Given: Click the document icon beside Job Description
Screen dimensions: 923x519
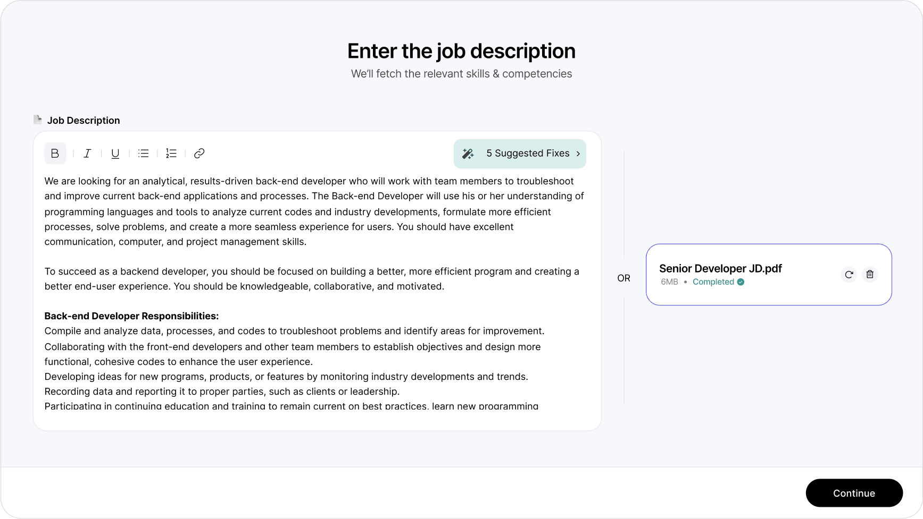Looking at the screenshot, I should click(37, 120).
